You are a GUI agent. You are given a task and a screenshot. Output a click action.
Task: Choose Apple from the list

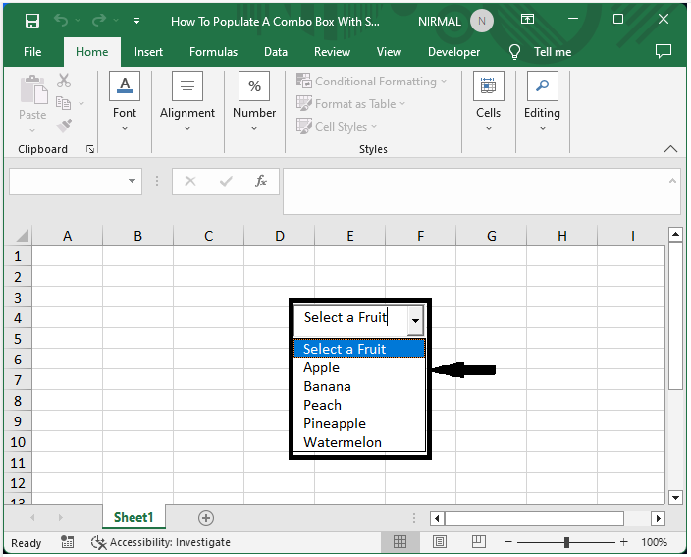point(359,367)
